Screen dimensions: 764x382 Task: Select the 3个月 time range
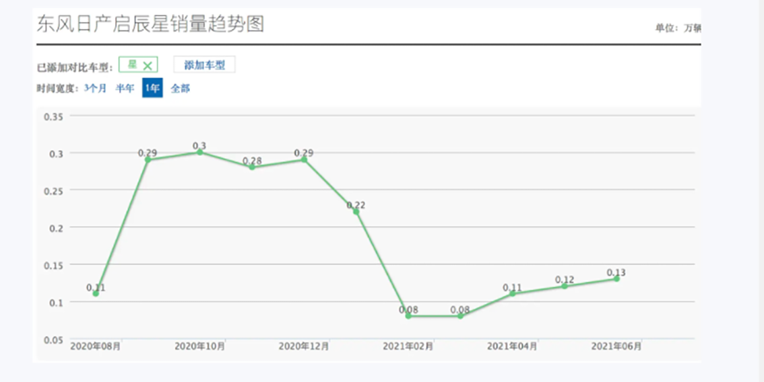click(95, 88)
